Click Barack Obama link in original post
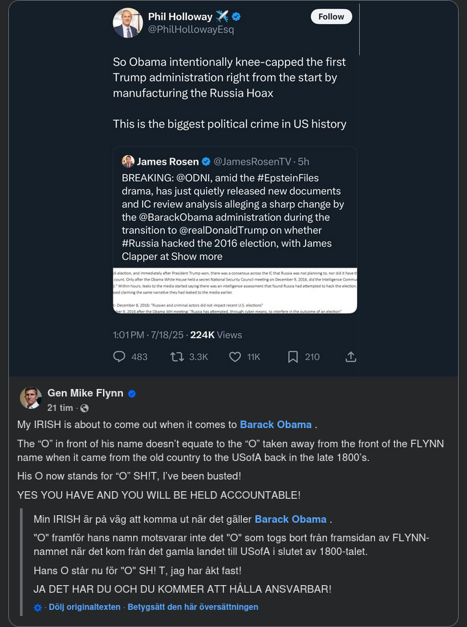Image resolution: width=467 pixels, height=627 pixels. [x=275, y=425]
